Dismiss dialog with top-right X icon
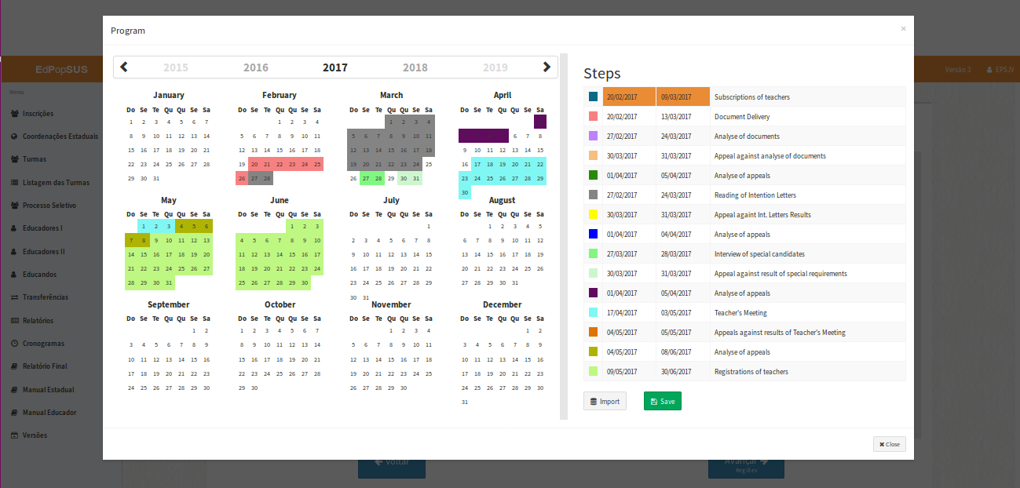The width and height of the screenshot is (1020, 488). coord(903,28)
